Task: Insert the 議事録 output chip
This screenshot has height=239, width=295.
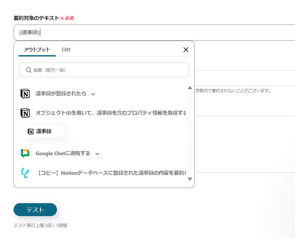Action: (43, 131)
